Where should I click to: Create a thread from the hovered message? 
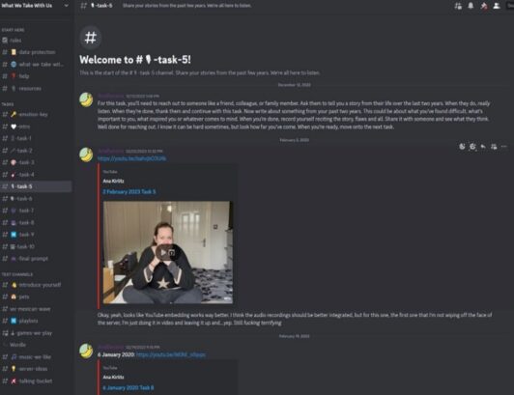click(494, 147)
